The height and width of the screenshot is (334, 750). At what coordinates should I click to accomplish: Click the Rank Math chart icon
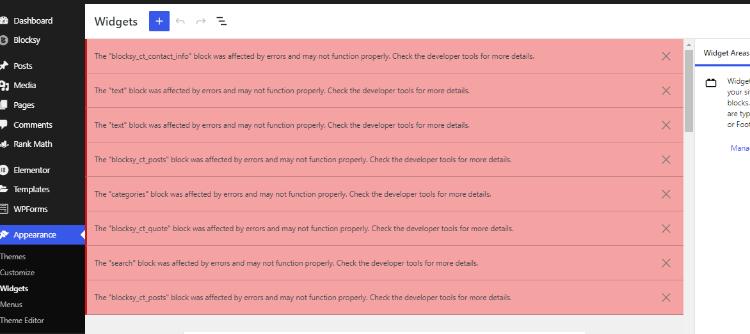[x=4, y=144]
